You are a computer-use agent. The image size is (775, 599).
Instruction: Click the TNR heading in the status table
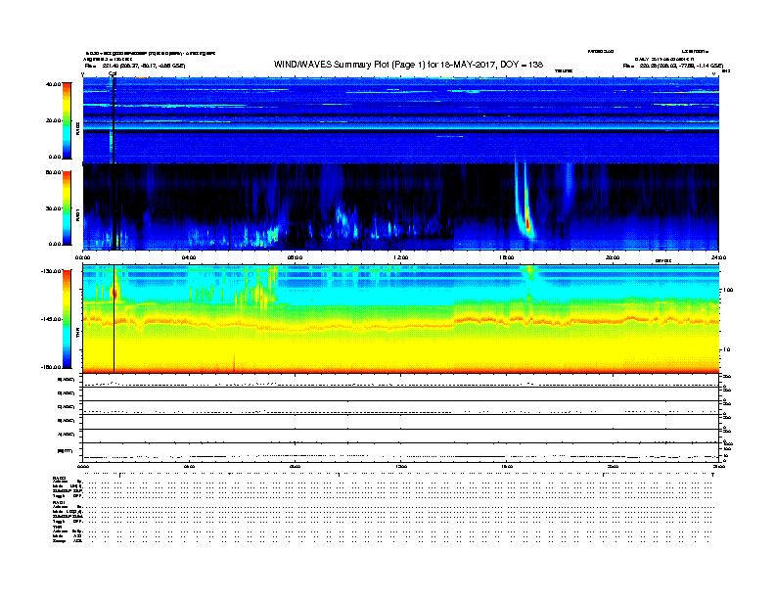pyautogui.click(x=57, y=527)
